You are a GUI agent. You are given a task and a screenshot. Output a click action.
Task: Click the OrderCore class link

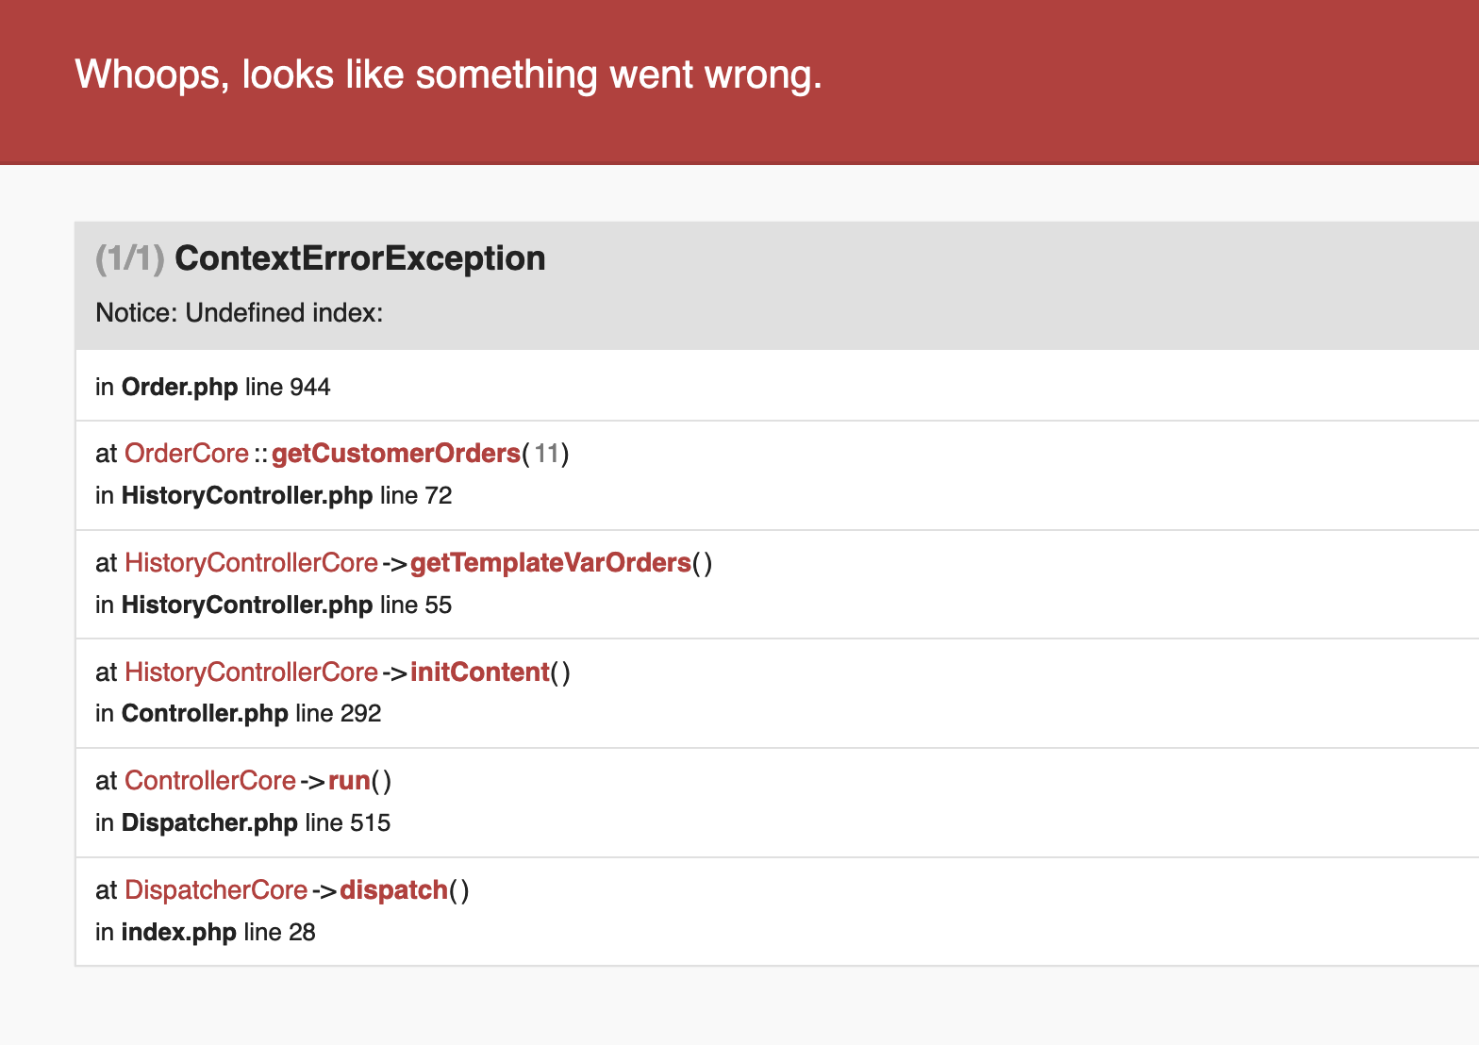[x=187, y=454]
